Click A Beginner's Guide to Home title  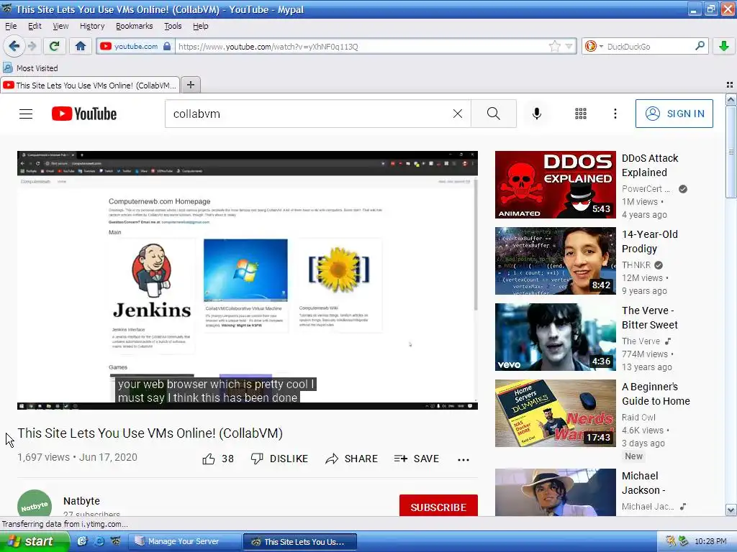point(656,394)
